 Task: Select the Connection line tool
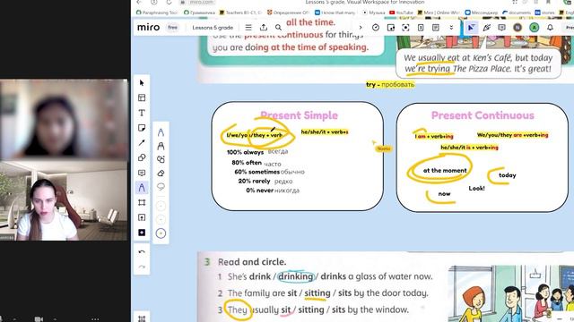[x=142, y=143]
